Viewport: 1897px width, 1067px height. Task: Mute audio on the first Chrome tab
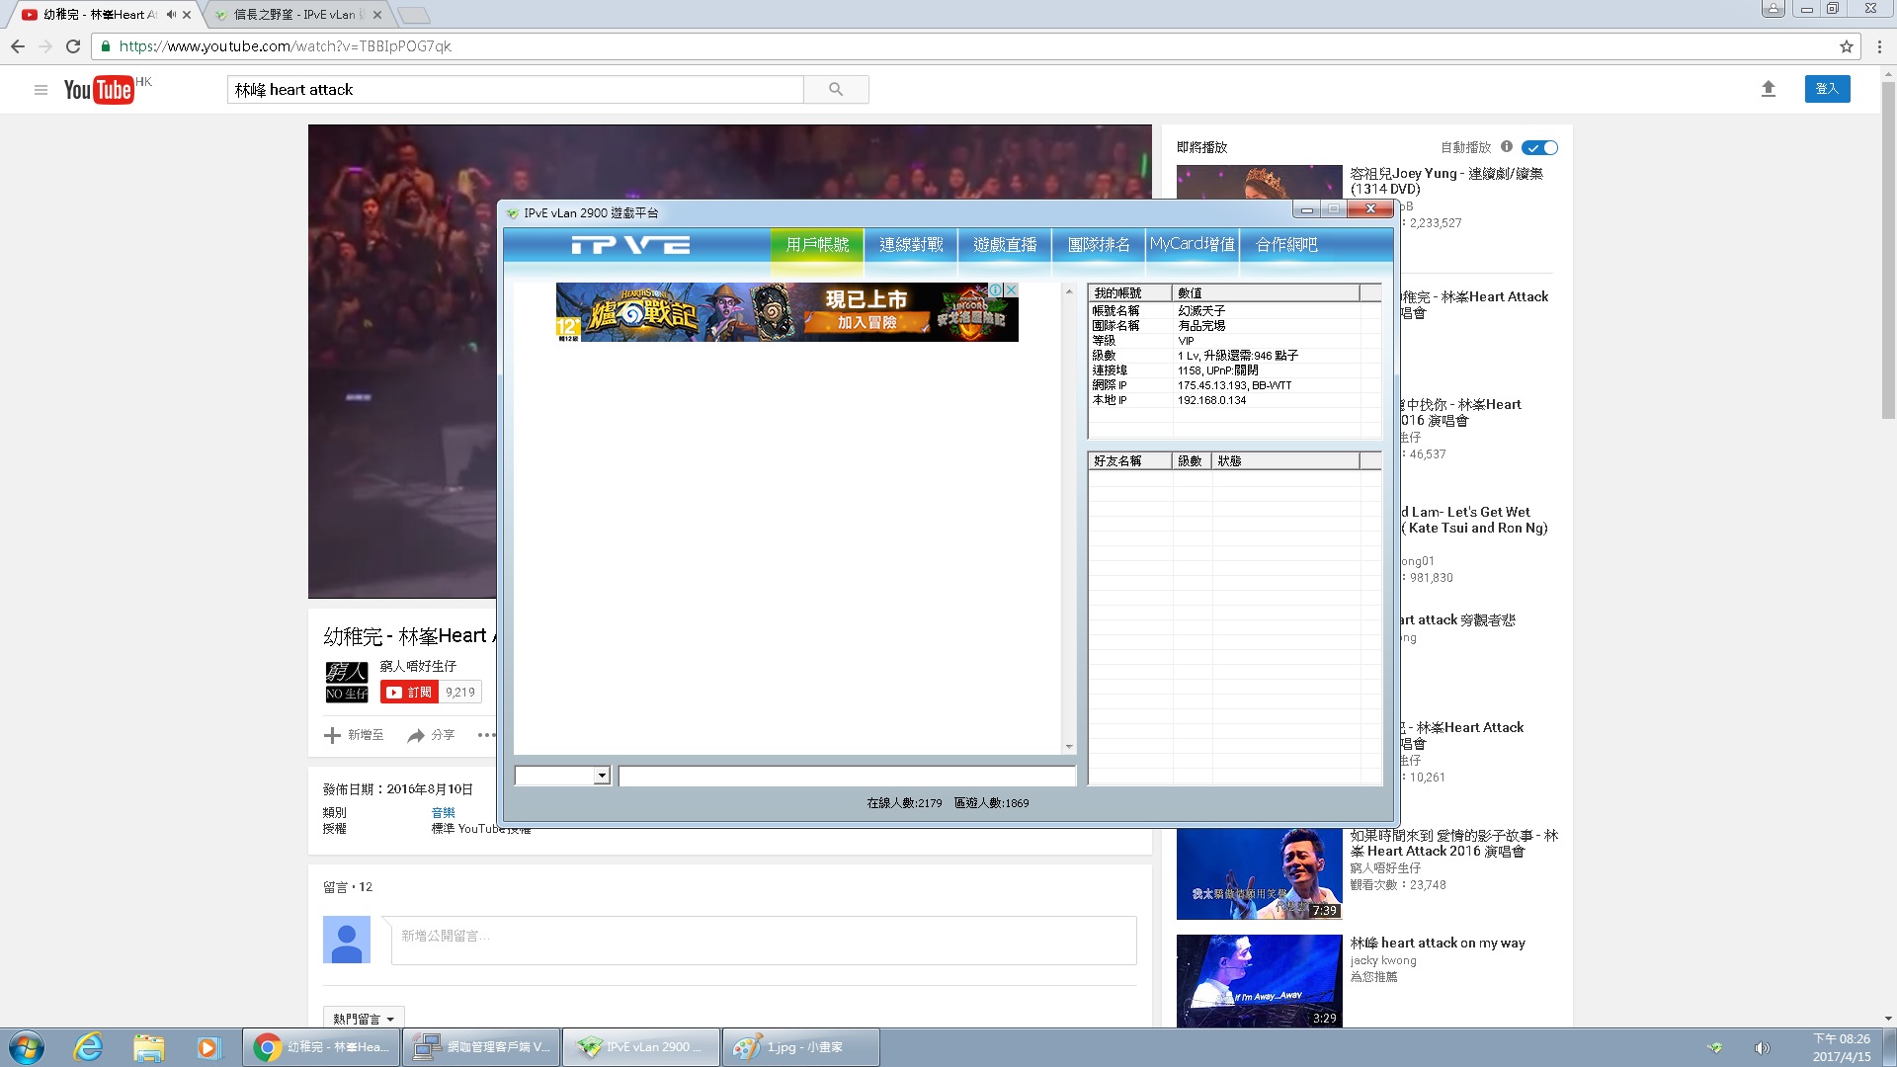tap(171, 15)
